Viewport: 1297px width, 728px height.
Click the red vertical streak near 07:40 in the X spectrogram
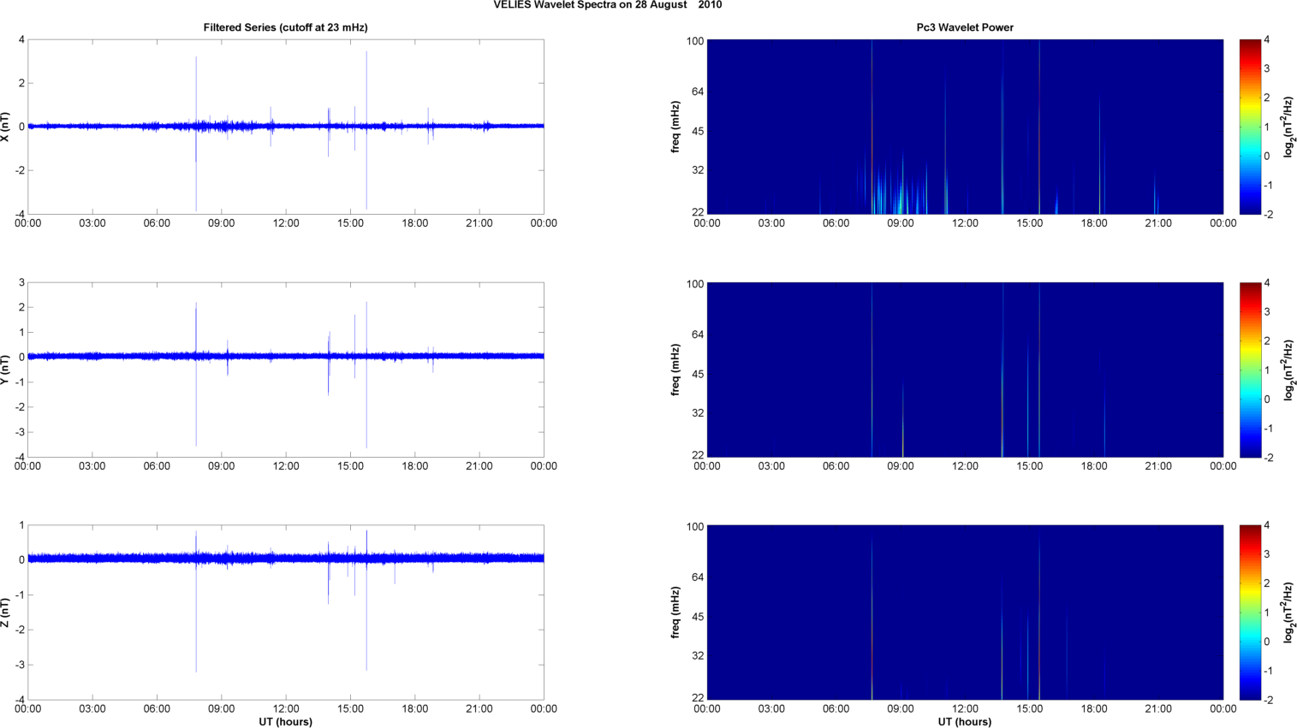click(x=872, y=127)
